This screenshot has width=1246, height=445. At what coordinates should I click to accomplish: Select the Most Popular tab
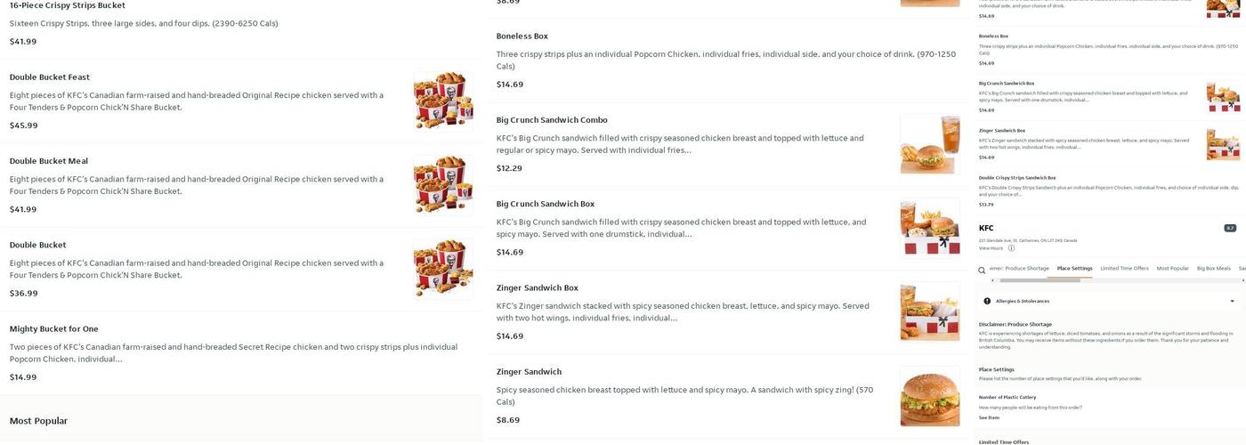(1172, 268)
